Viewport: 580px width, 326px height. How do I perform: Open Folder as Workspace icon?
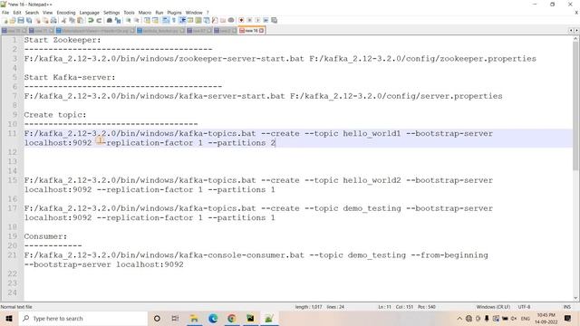click(x=223, y=20)
